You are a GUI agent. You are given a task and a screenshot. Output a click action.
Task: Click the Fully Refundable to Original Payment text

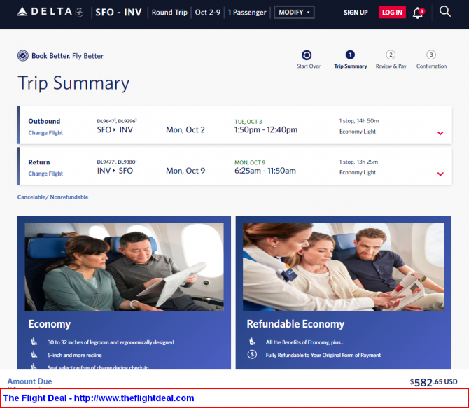click(323, 355)
